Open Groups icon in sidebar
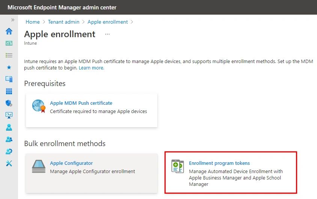317x199 pixels. point(9,139)
